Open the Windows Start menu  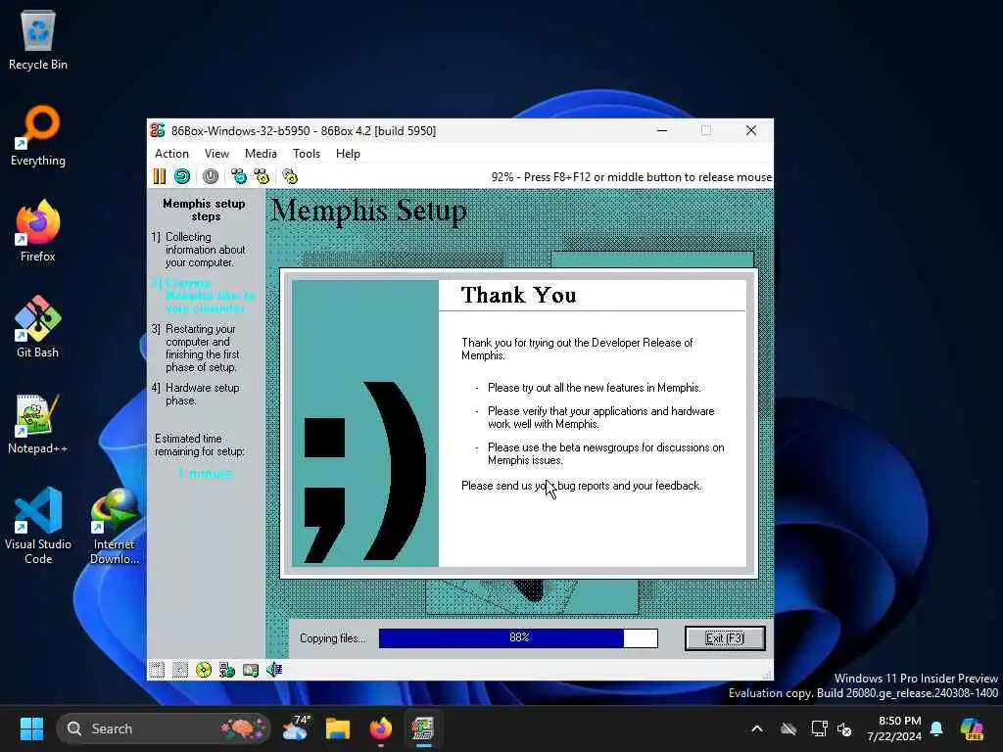31,728
